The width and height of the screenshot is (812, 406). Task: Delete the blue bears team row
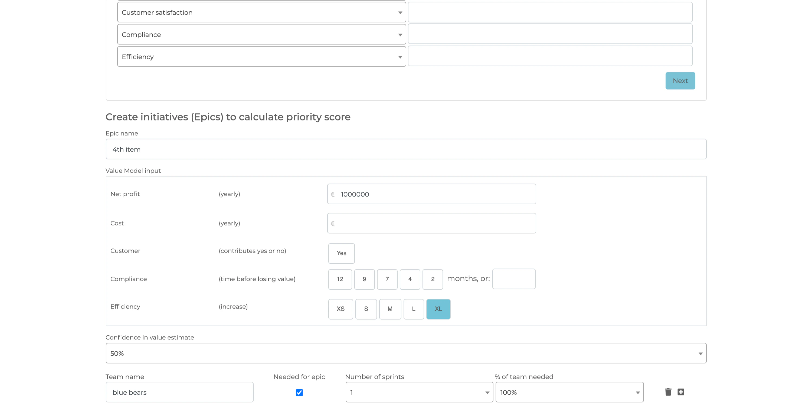(668, 392)
